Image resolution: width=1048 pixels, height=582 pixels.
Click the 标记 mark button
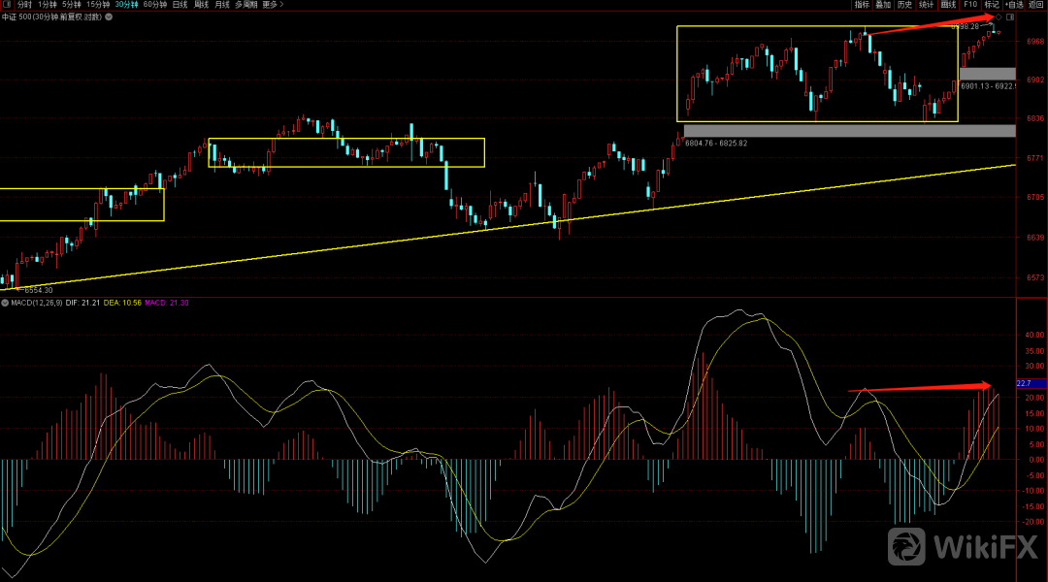tap(990, 5)
